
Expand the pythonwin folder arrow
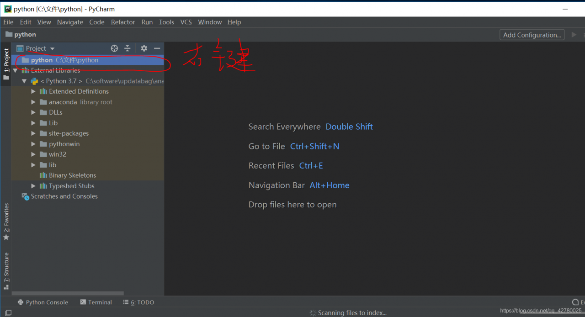click(33, 144)
